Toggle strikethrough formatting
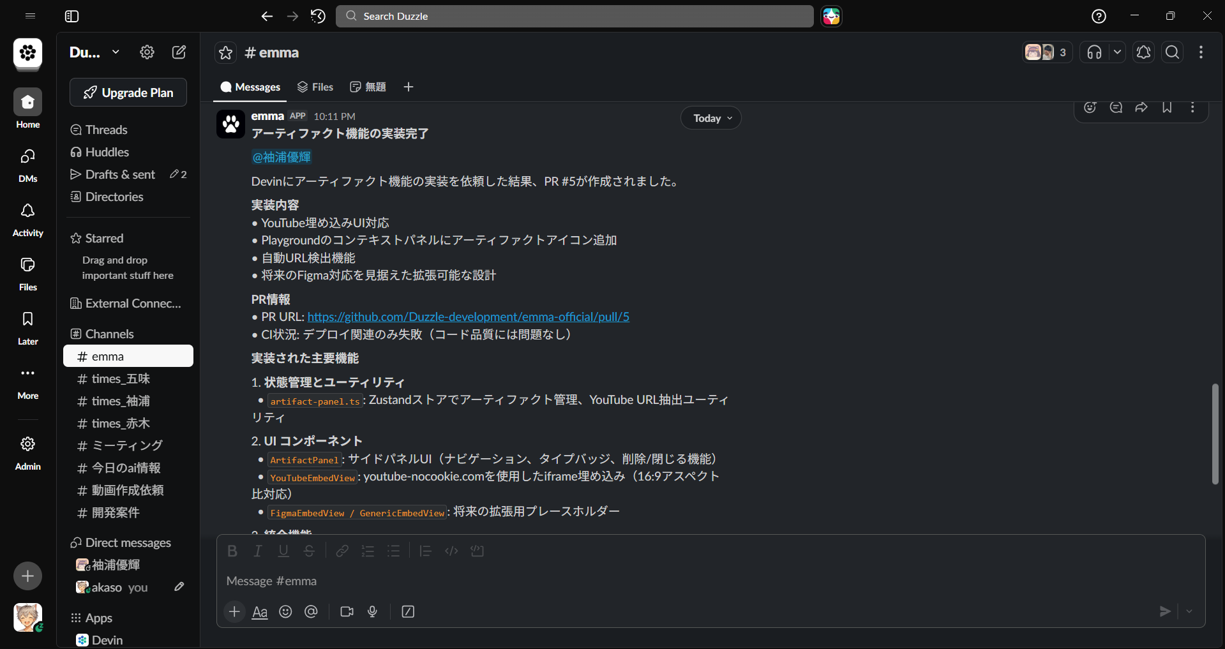1225x649 pixels. point(309,551)
